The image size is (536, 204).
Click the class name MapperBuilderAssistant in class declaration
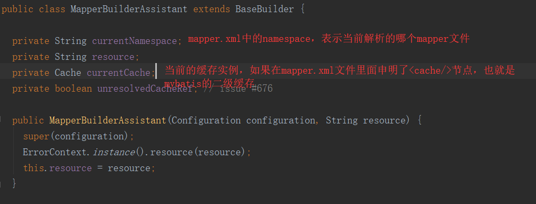(x=129, y=9)
